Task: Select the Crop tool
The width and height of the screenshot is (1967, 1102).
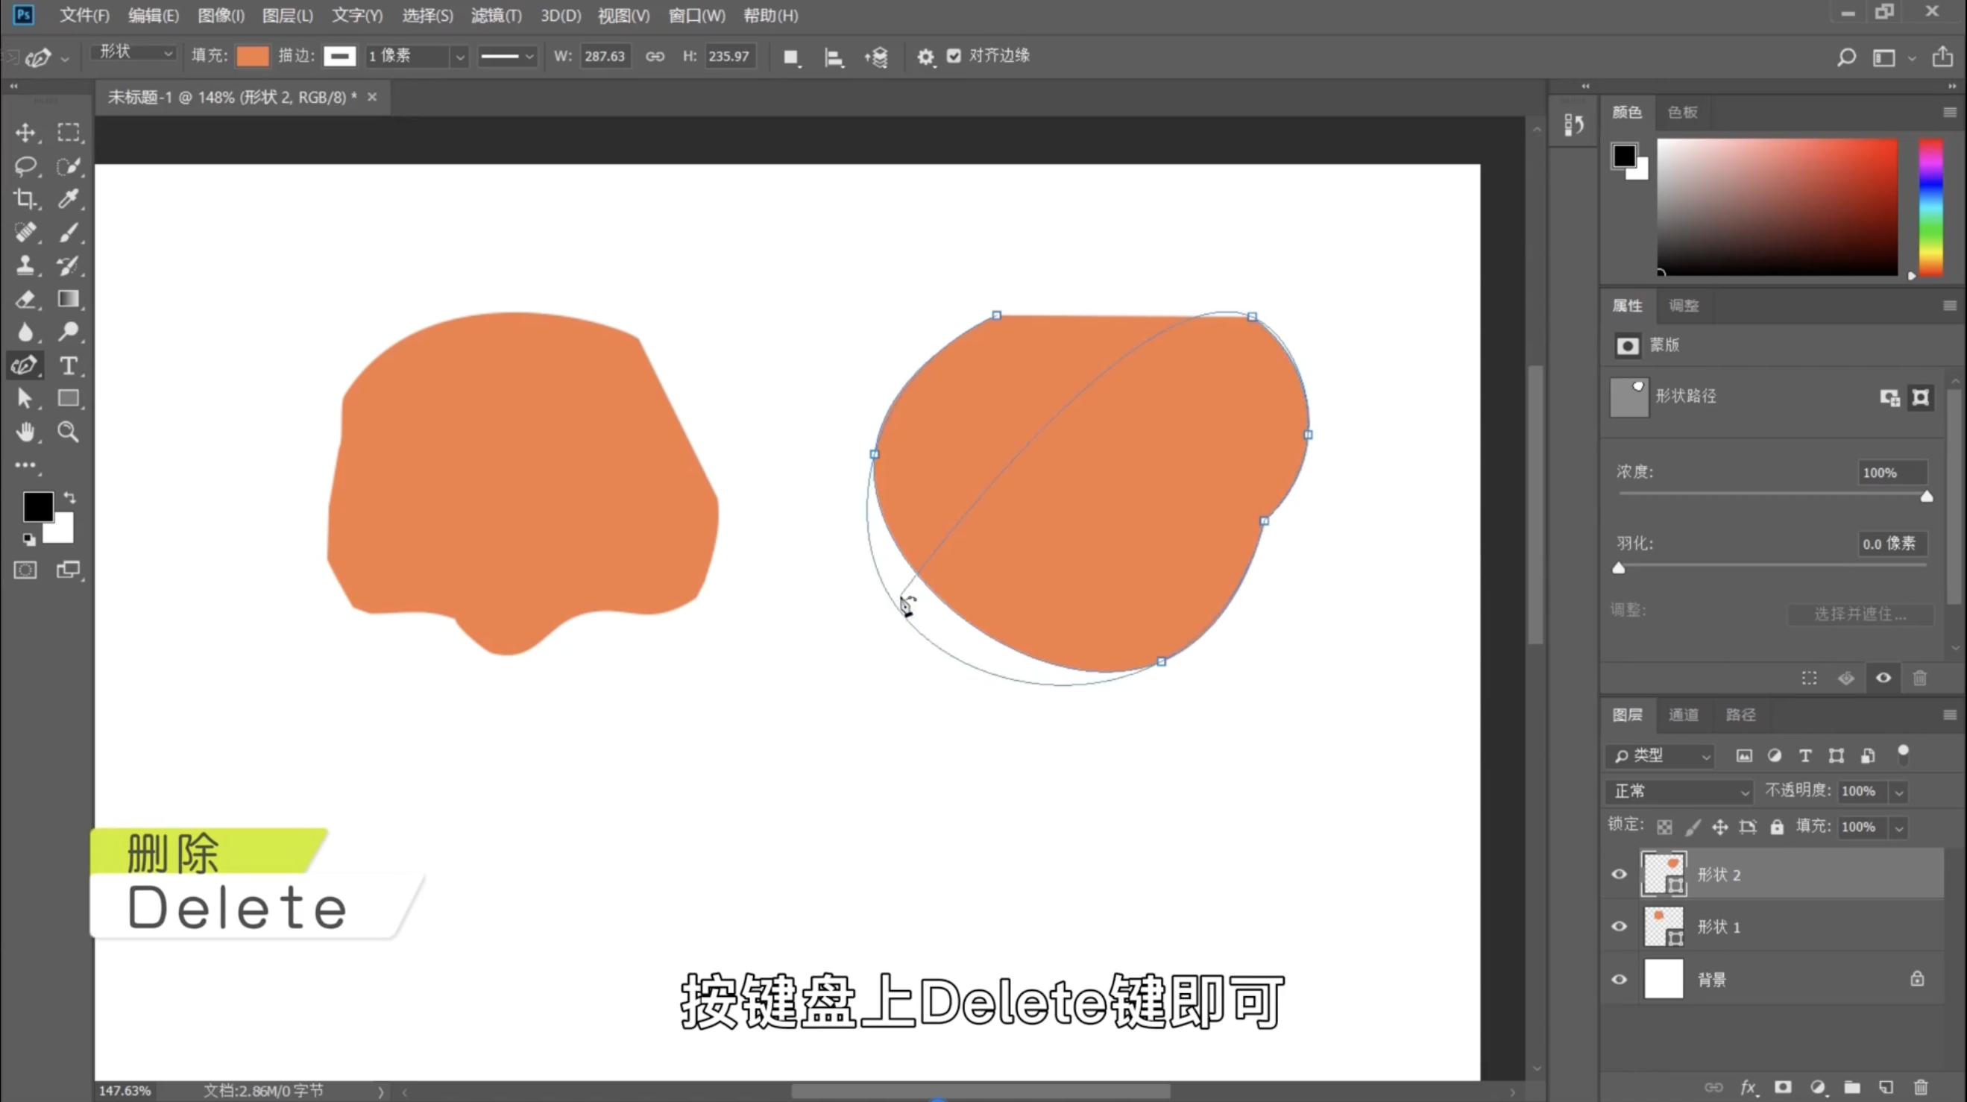Action: coord(25,199)
